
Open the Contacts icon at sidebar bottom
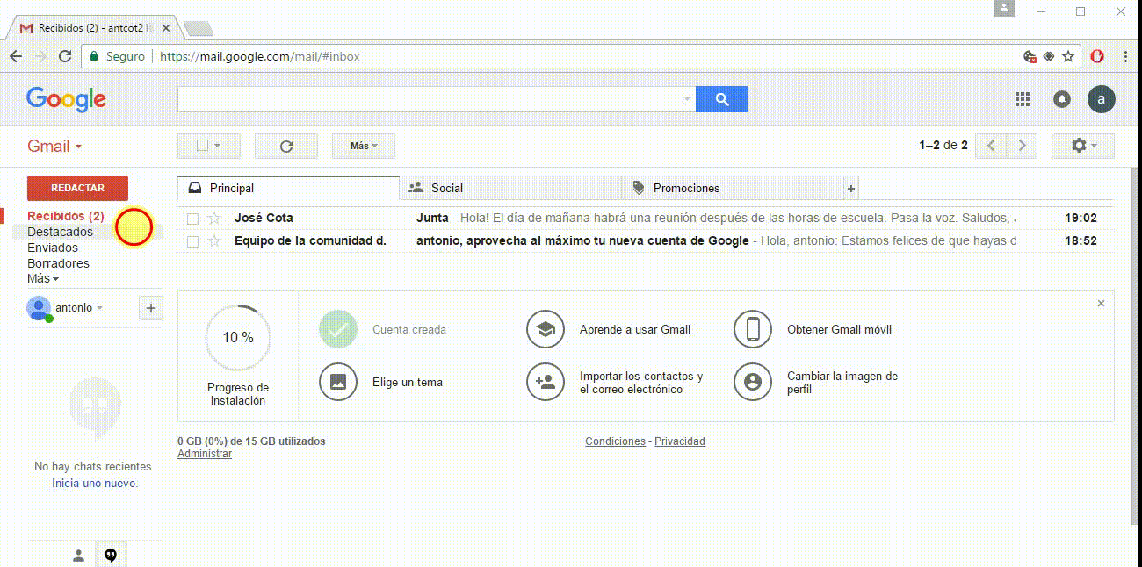[78, 555]
